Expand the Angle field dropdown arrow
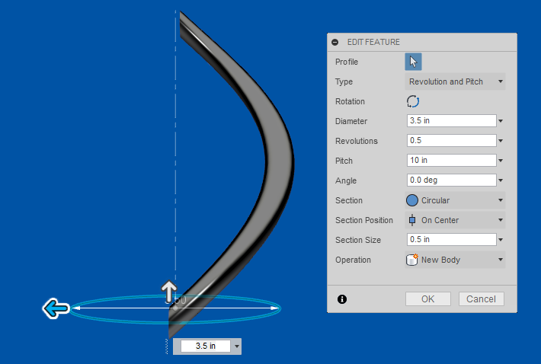 501,180
